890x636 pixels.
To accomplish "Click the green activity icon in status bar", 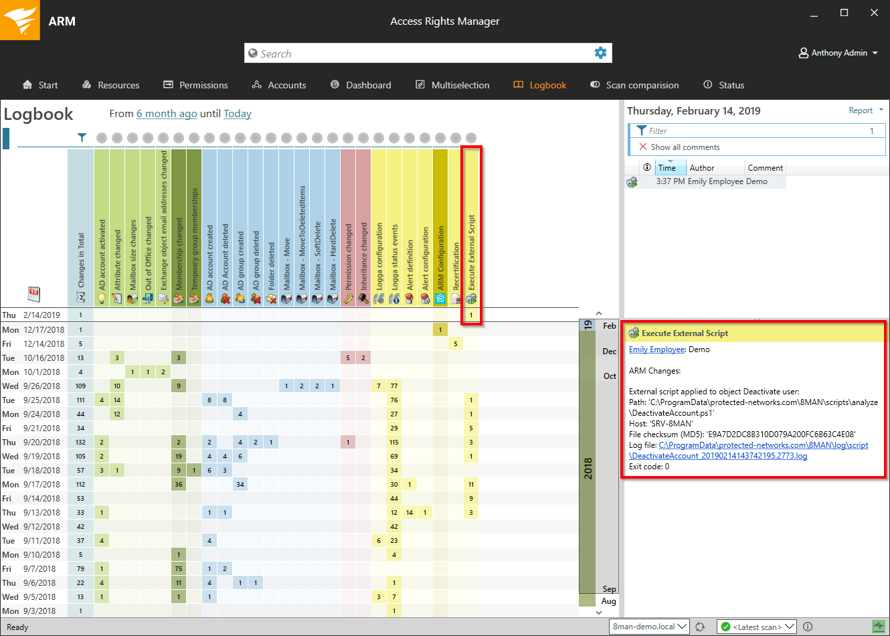I will pos(878,627).
